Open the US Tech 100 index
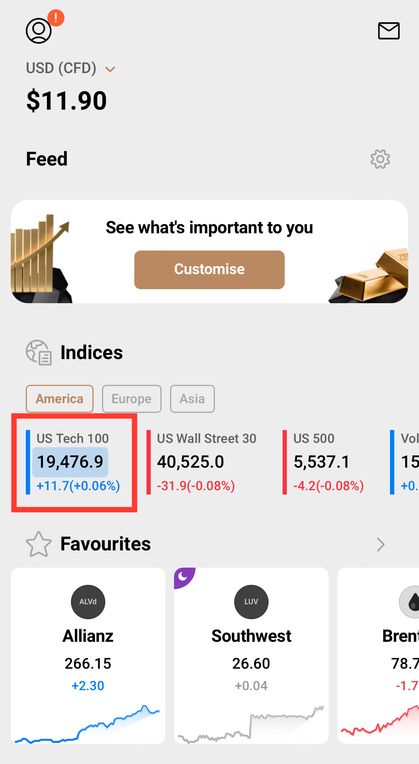Screen dimensions: 419x764 point(74,462)
